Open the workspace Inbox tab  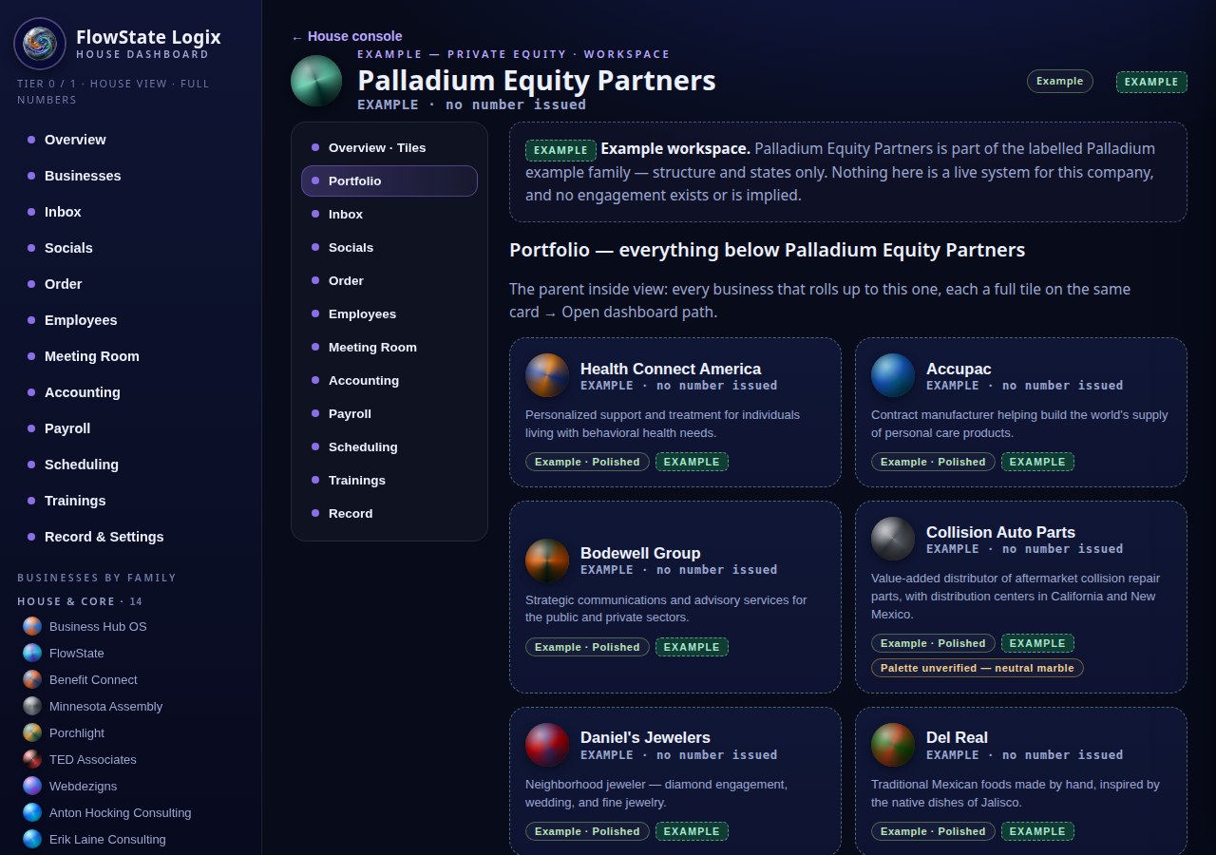click(389, 214)
